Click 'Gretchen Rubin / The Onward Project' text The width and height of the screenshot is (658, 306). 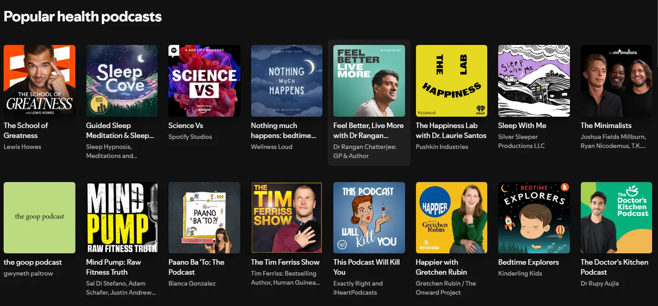(x=446, y=288)
